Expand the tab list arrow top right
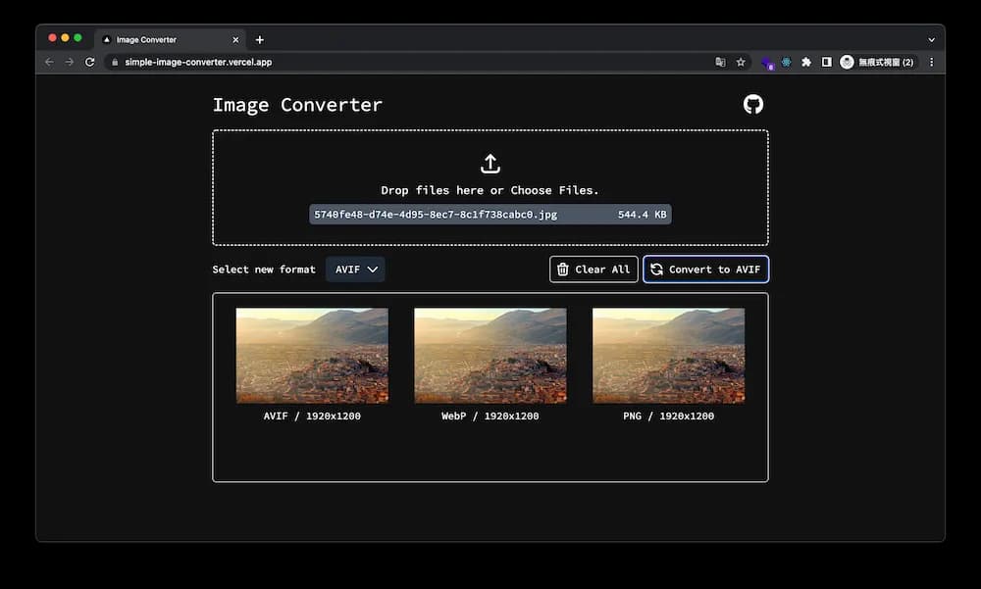The image size is (981, 589). [x=930, y=39]
